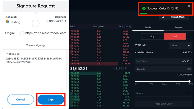Click the Total (USDT) column header
The image size is (194, 109).
(x=125, y=26)
